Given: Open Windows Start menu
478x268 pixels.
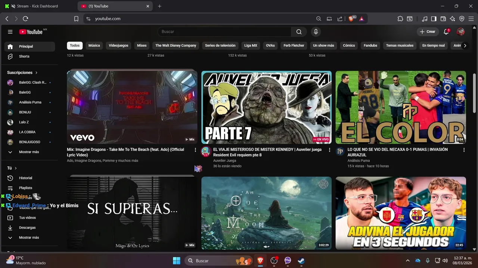Looking at the screenshot, I should point(177,261).
